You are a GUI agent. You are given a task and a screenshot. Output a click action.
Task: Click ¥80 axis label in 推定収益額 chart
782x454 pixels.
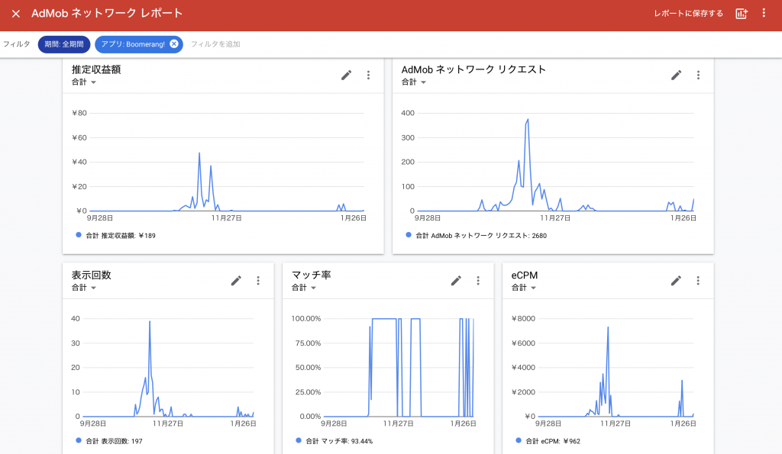point(79,113)
